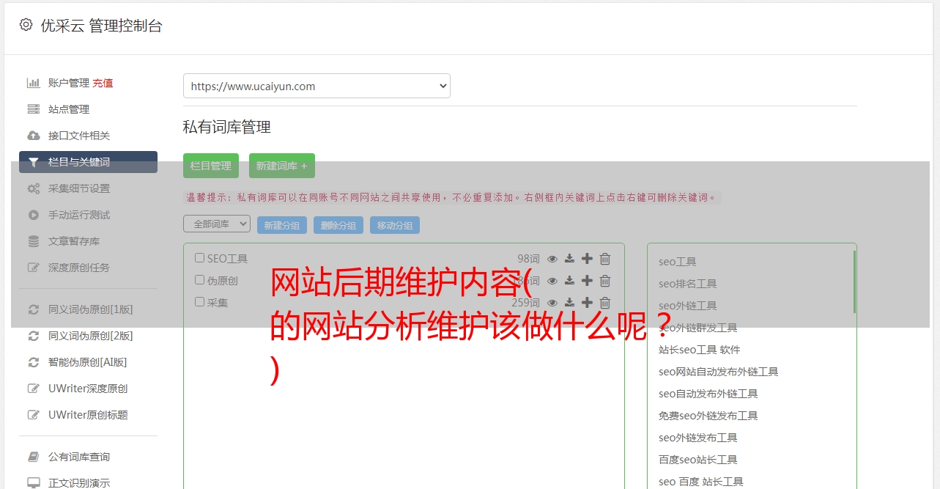Screen dimensions: 940x489
Task: Click the book icon for 公有词库查询
Action: pos(33,457)
